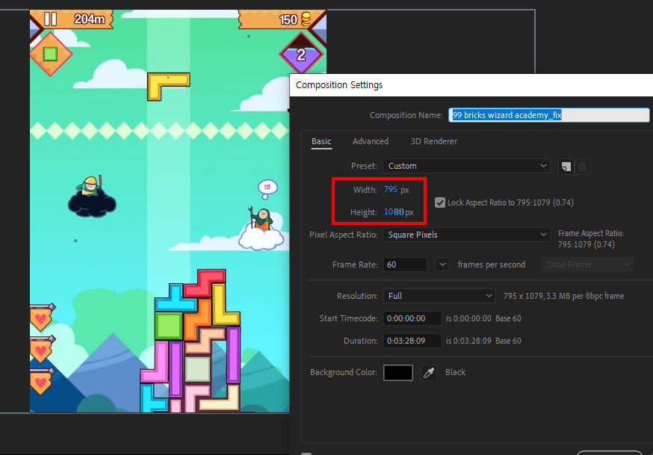
Task: Click the purple diamond showing number 2
Action: [301, 55]
